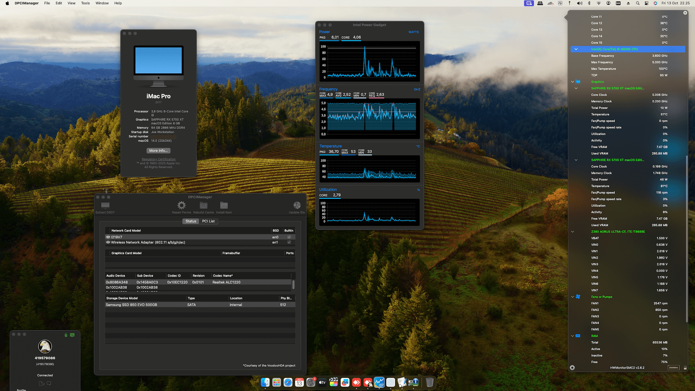Collapse the Intel Core i9-9900K CPU section

576,49
